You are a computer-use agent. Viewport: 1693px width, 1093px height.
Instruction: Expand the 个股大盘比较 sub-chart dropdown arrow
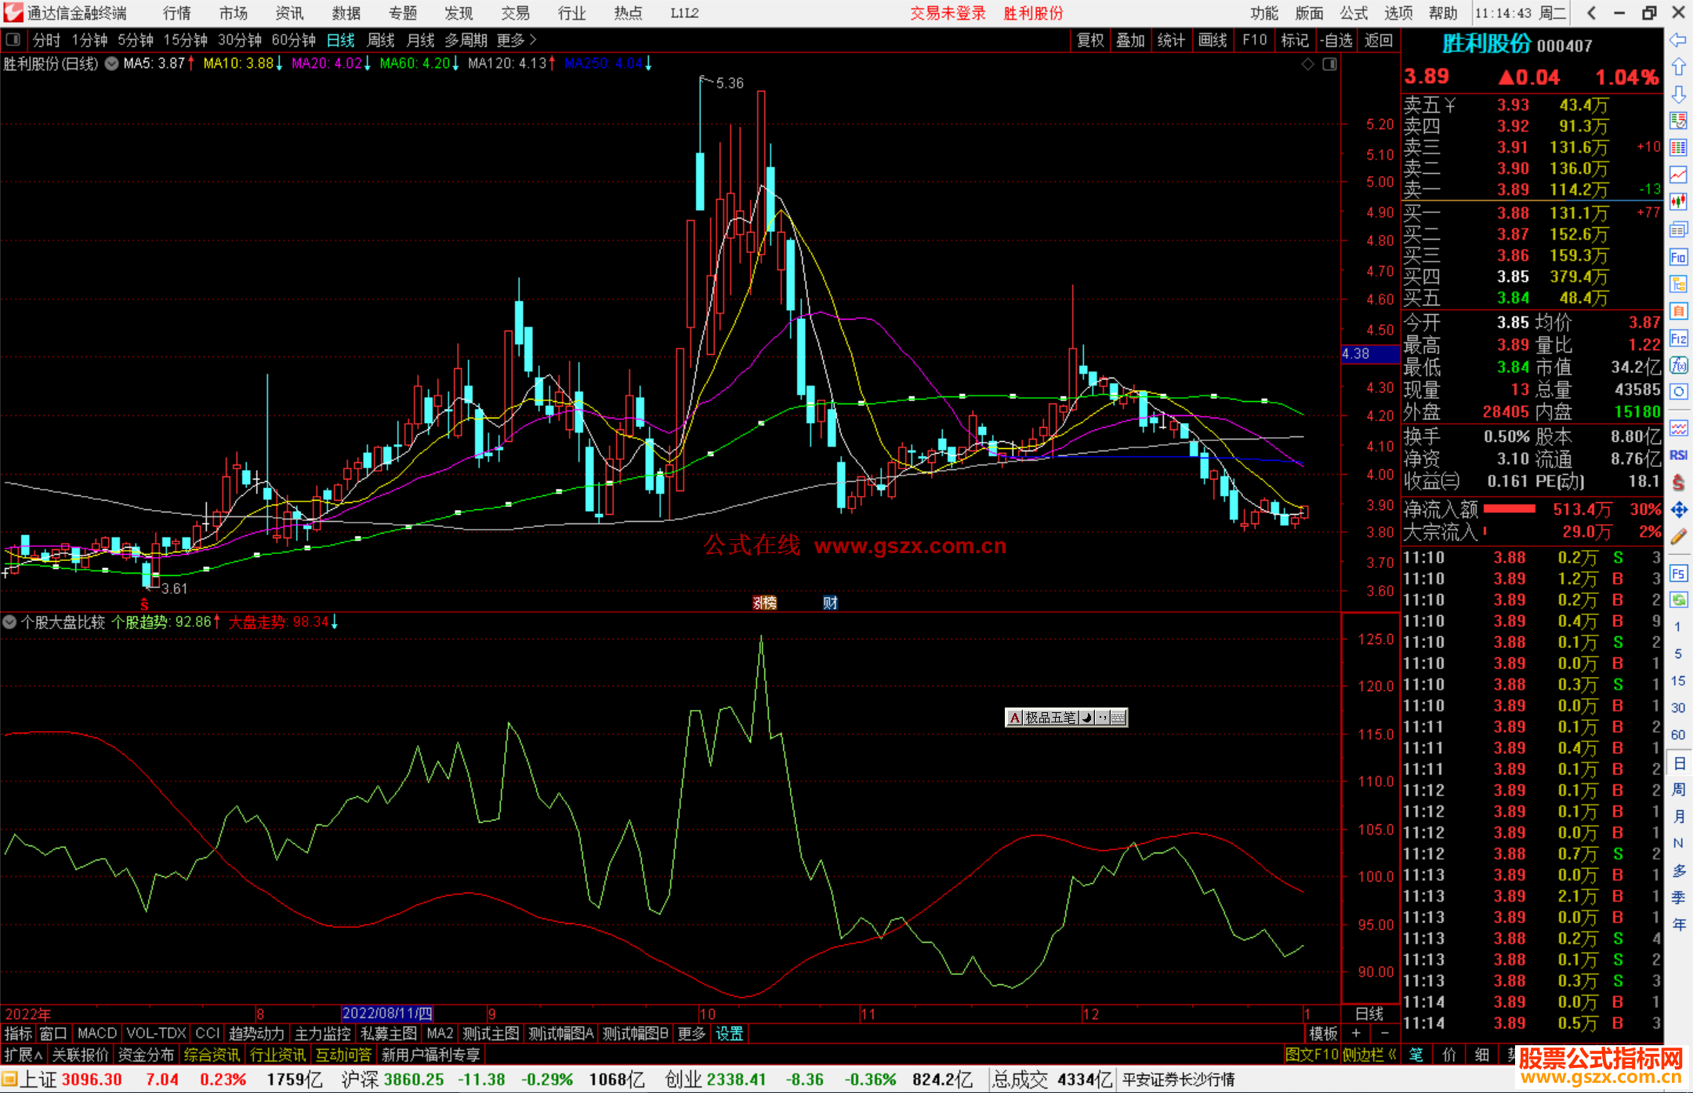(x=10, y=622)
